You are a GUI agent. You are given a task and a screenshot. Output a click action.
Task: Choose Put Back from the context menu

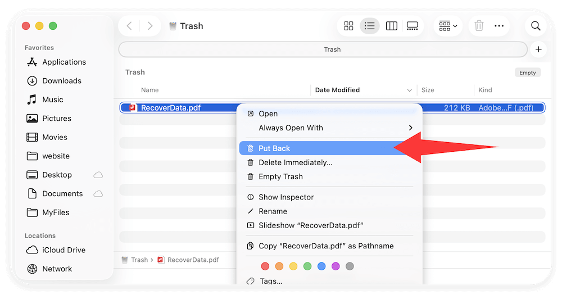coord(330,148)
